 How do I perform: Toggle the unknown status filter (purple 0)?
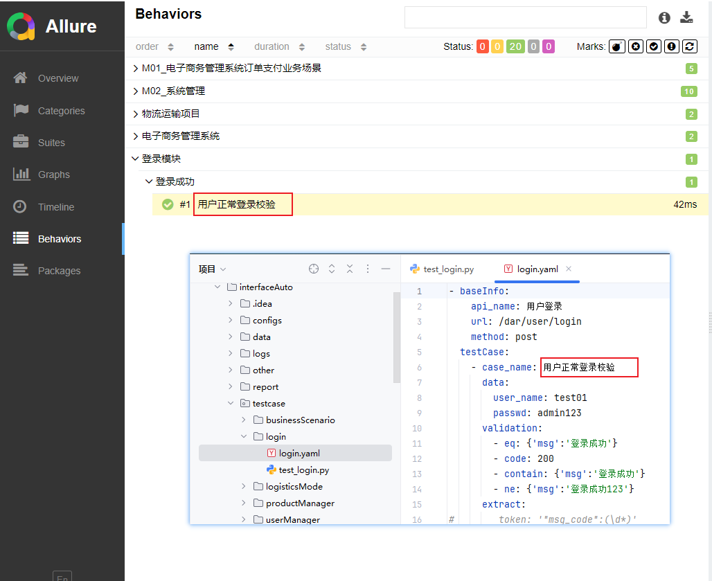(x=549, y=47)
